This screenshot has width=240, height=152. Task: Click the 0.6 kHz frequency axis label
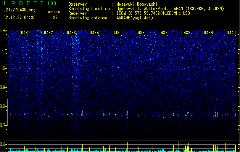pos(3,144)
